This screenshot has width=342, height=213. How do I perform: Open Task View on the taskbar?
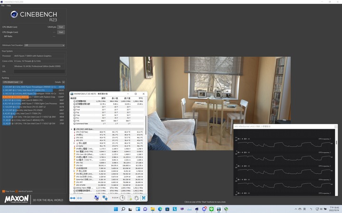pos(131,209)
